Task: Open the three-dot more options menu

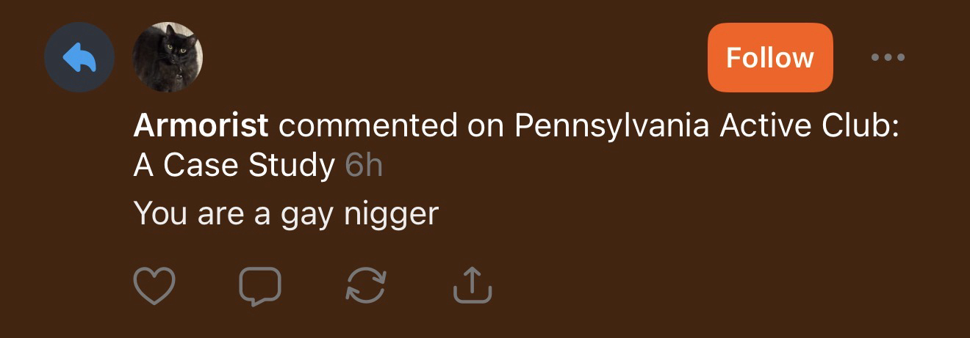Action: 888,57
